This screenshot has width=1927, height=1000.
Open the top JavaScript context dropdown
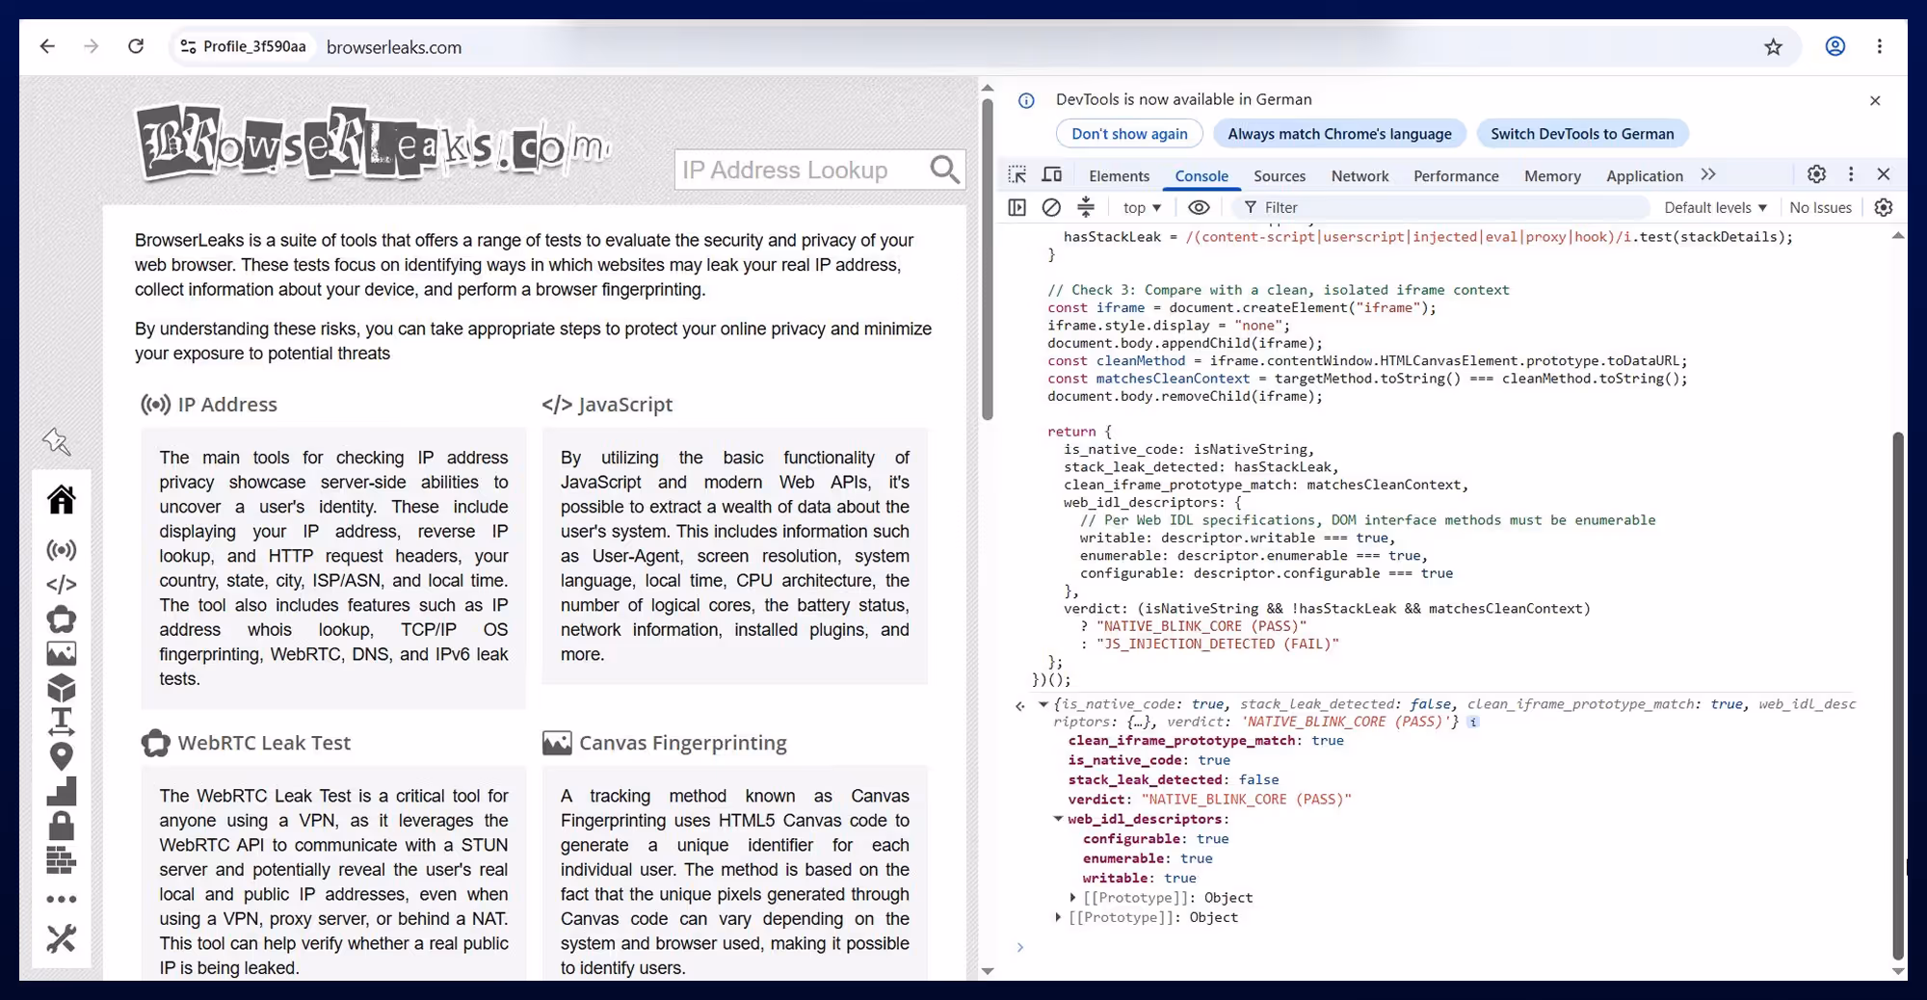click(1142, 207)
